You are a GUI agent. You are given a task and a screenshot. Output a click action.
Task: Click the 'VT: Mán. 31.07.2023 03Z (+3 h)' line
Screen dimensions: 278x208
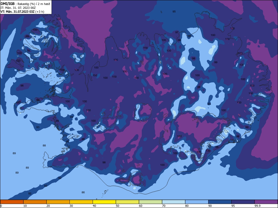click(22, 12)
